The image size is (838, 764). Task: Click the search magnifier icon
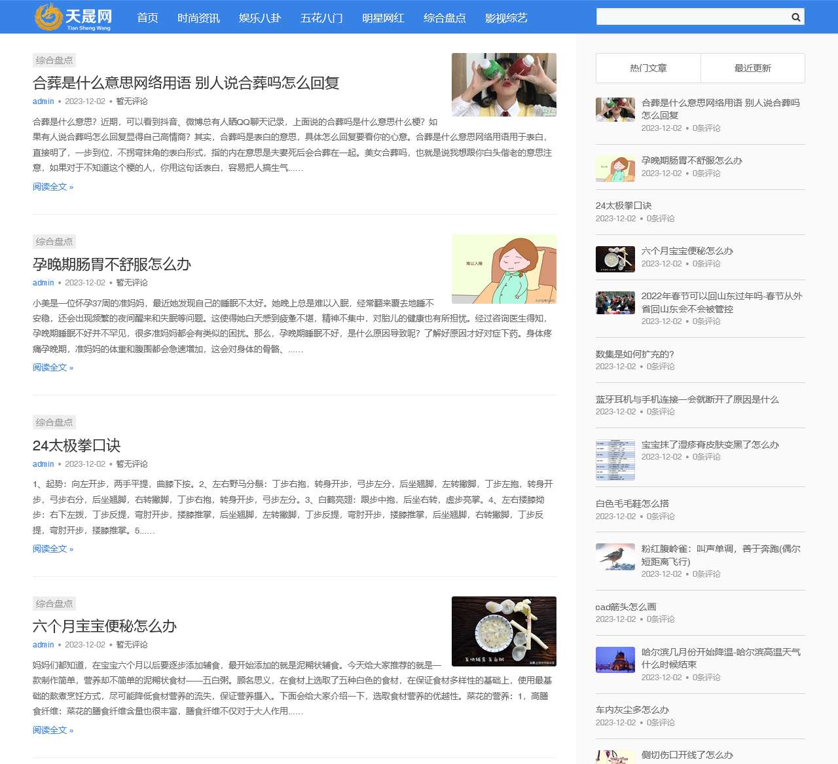pyautogui.click(x=795, y=17)
